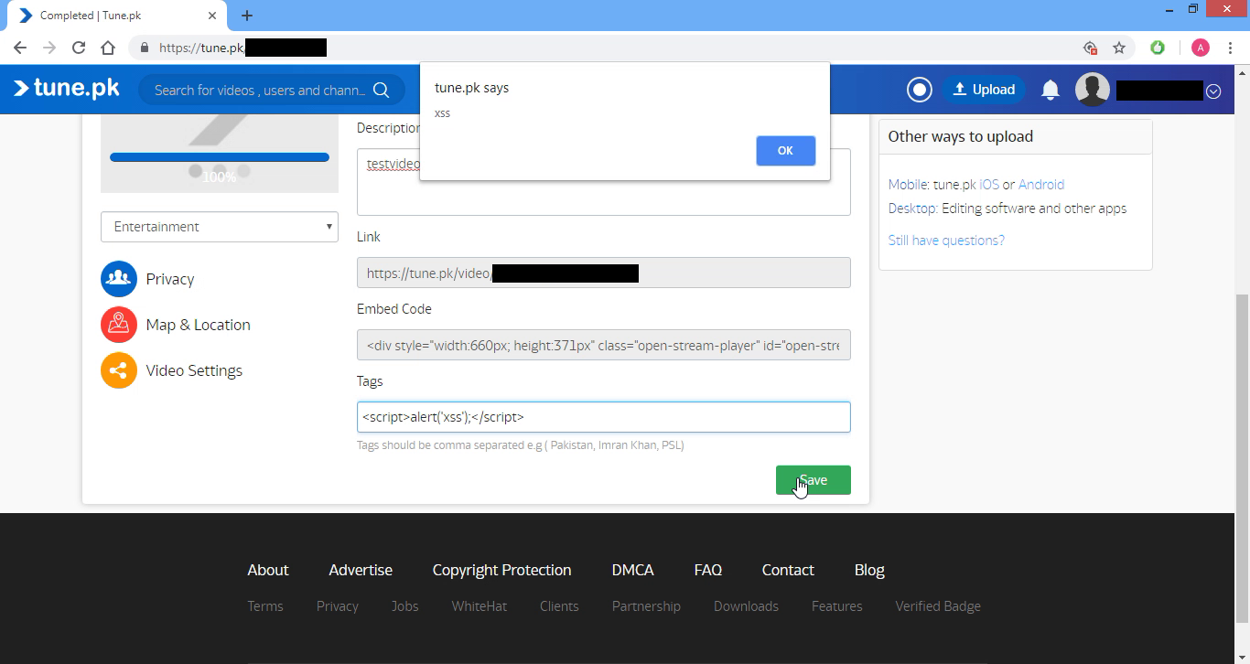Open the FAQ footer link

click(708, 570)
